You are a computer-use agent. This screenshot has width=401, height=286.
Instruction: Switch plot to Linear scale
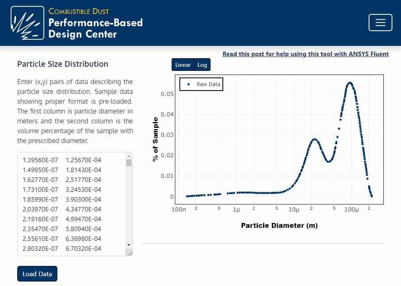pyautogui.click(x=183, y=65)
